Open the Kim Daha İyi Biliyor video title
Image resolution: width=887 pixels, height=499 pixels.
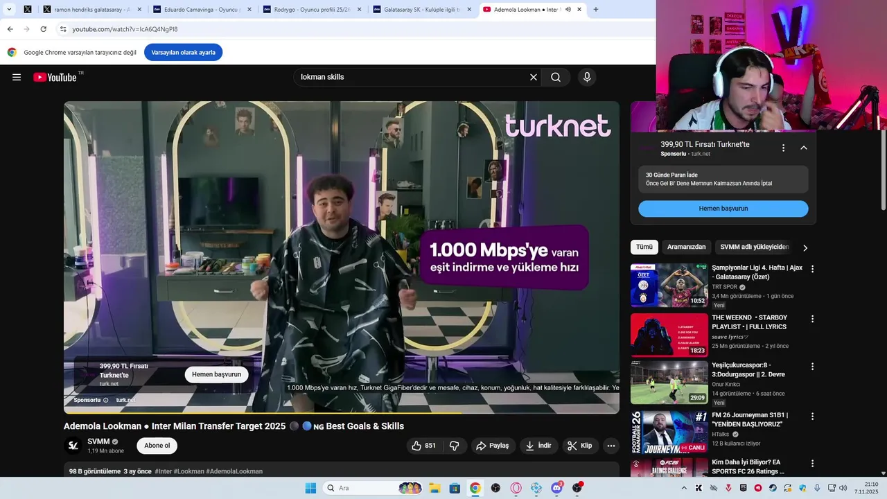pos(748,466)
